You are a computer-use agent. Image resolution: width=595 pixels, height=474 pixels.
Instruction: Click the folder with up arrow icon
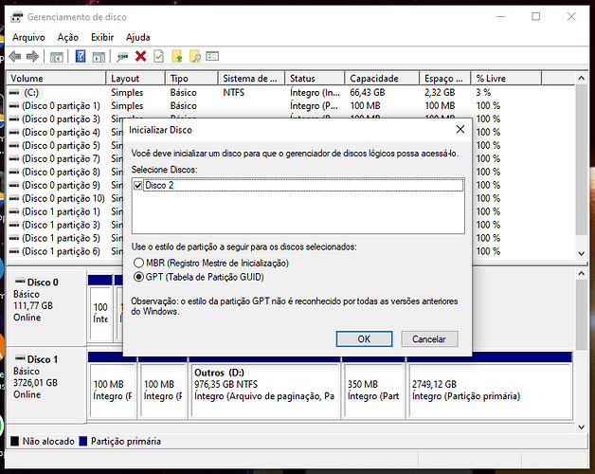(x=177, y=56)
